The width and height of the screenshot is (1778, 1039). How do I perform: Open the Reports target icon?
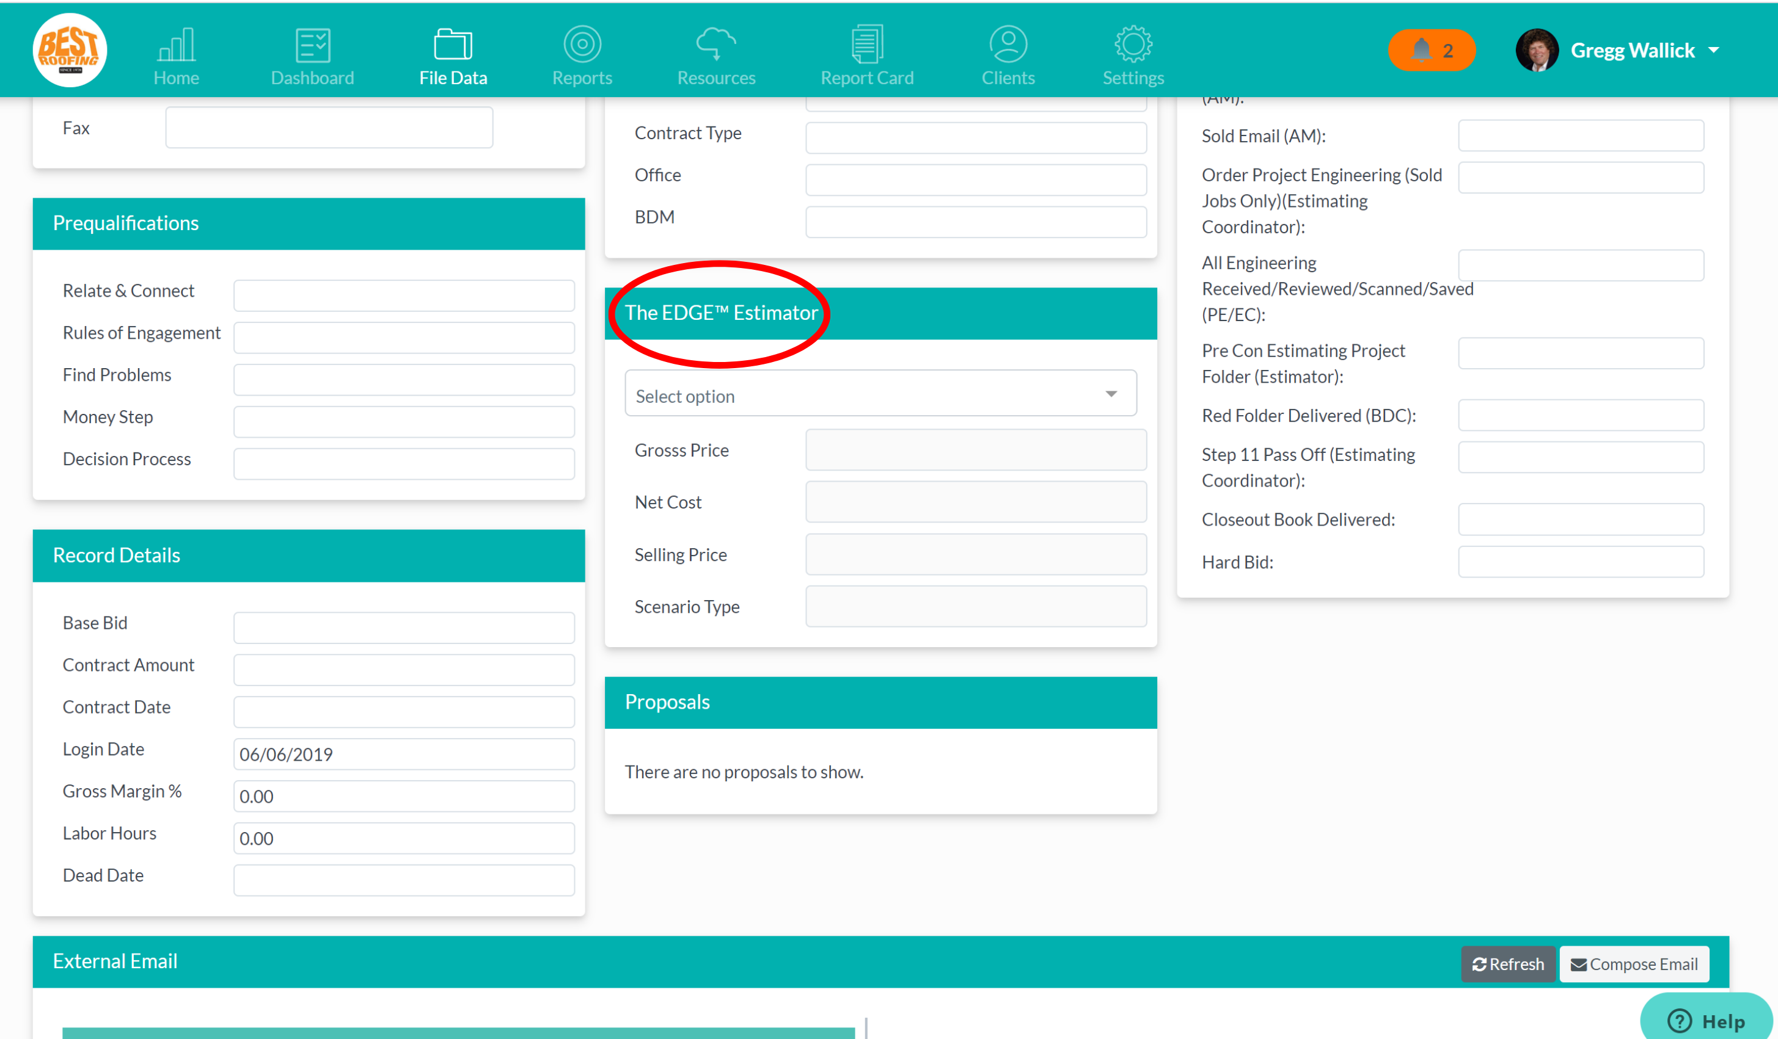click(582, 45)
